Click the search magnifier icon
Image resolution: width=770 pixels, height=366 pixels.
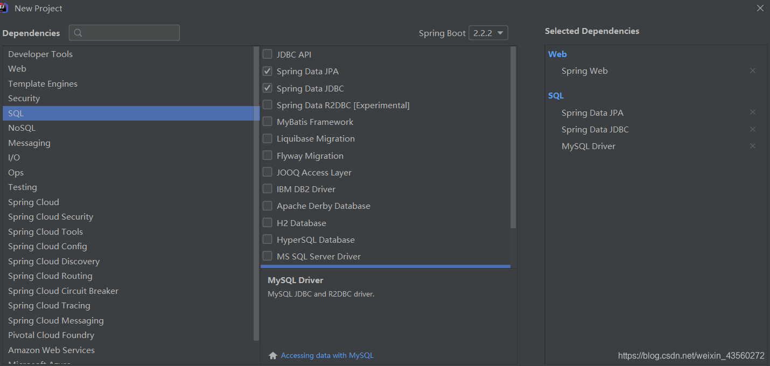[x=78, y=33]
